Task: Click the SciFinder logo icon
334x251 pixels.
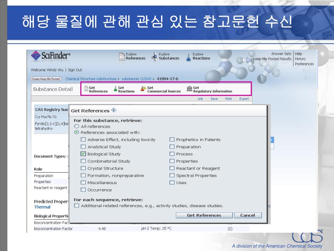Action: point(36,56)
